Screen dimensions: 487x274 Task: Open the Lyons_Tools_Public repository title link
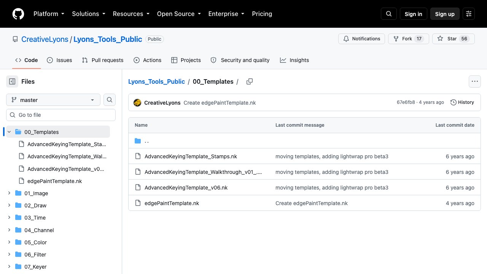tap(108, 39)
